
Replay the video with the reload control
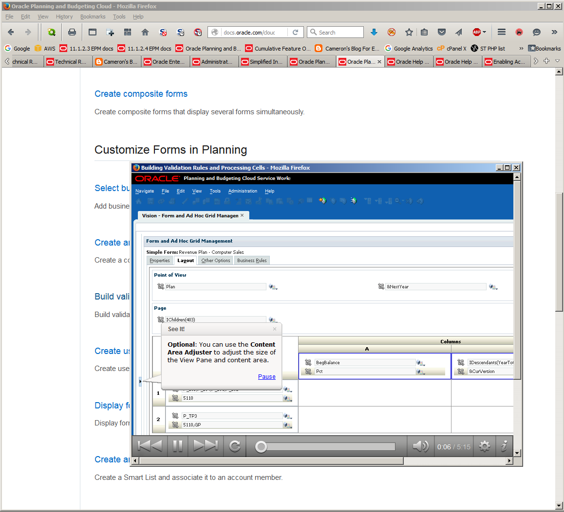click(x=235, y=446)
